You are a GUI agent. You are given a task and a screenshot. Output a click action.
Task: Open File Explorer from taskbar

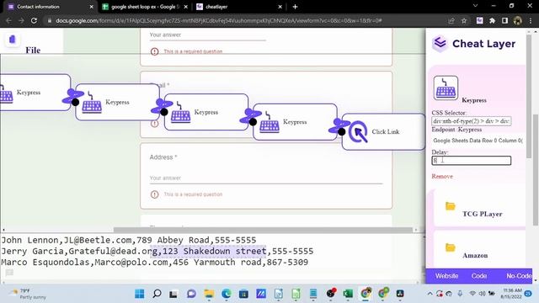click(209, 294)
